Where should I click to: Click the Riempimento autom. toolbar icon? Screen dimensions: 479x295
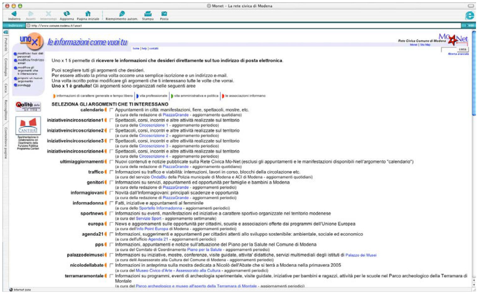tap(122, 14)
